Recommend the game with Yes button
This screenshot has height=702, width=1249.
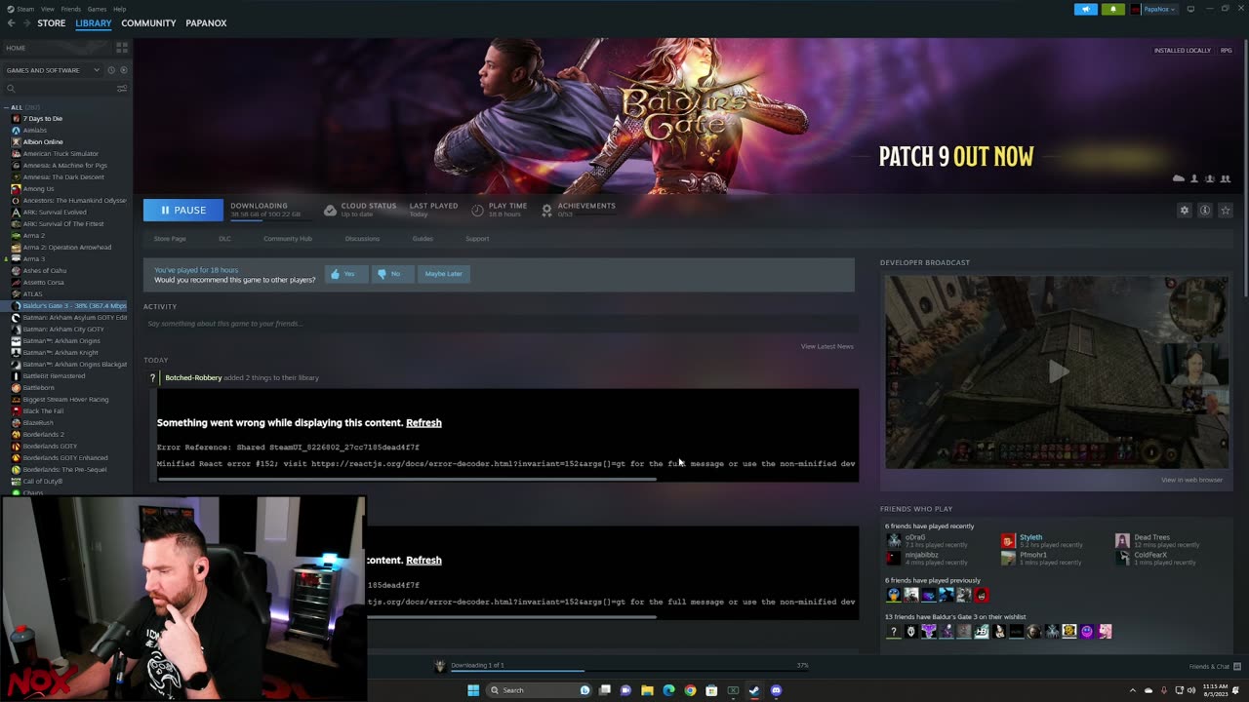click(x=344, y=274)
